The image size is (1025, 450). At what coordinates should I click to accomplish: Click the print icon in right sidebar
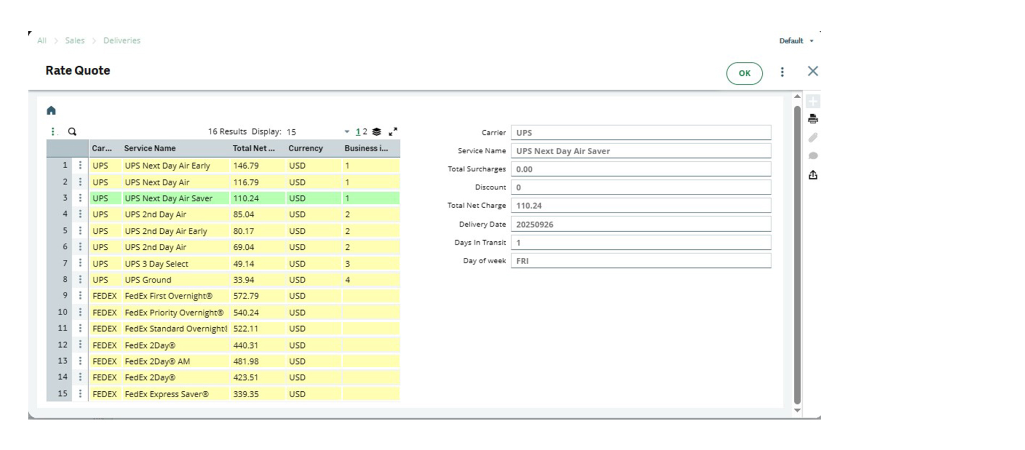click(x=813, y=119)
